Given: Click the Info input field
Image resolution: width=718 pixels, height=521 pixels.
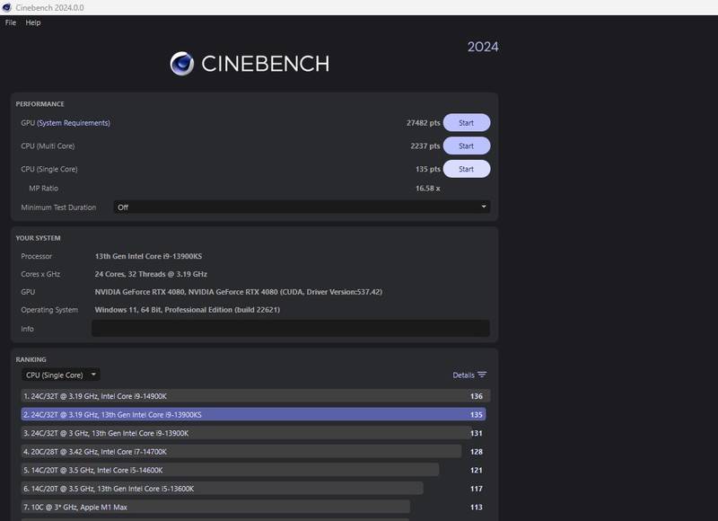Looking at the screenshot, I should [291, 329].
